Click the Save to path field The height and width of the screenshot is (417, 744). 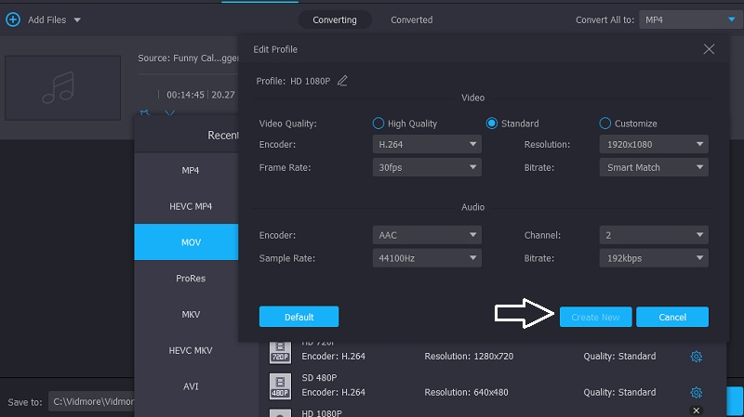(x=91, y=402)
